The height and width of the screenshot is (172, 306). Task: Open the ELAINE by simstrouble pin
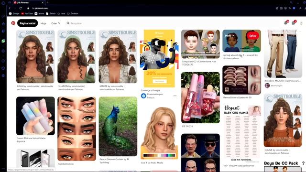[283, 120]
